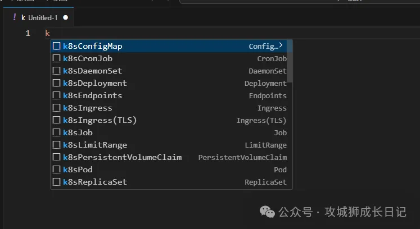
Task: Click the snippet icon beside k8sReplicaSet
Action: click(x=56, y=182)
